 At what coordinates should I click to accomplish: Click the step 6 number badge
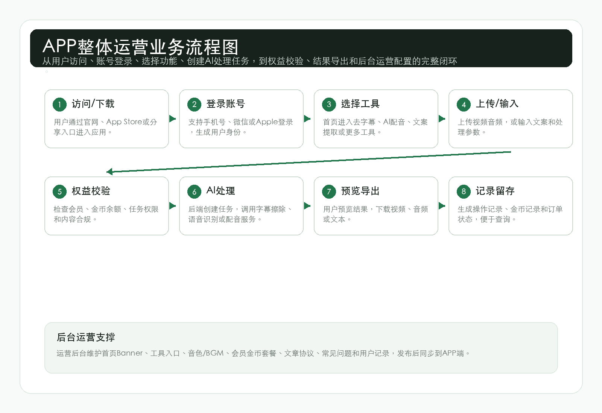194,191
